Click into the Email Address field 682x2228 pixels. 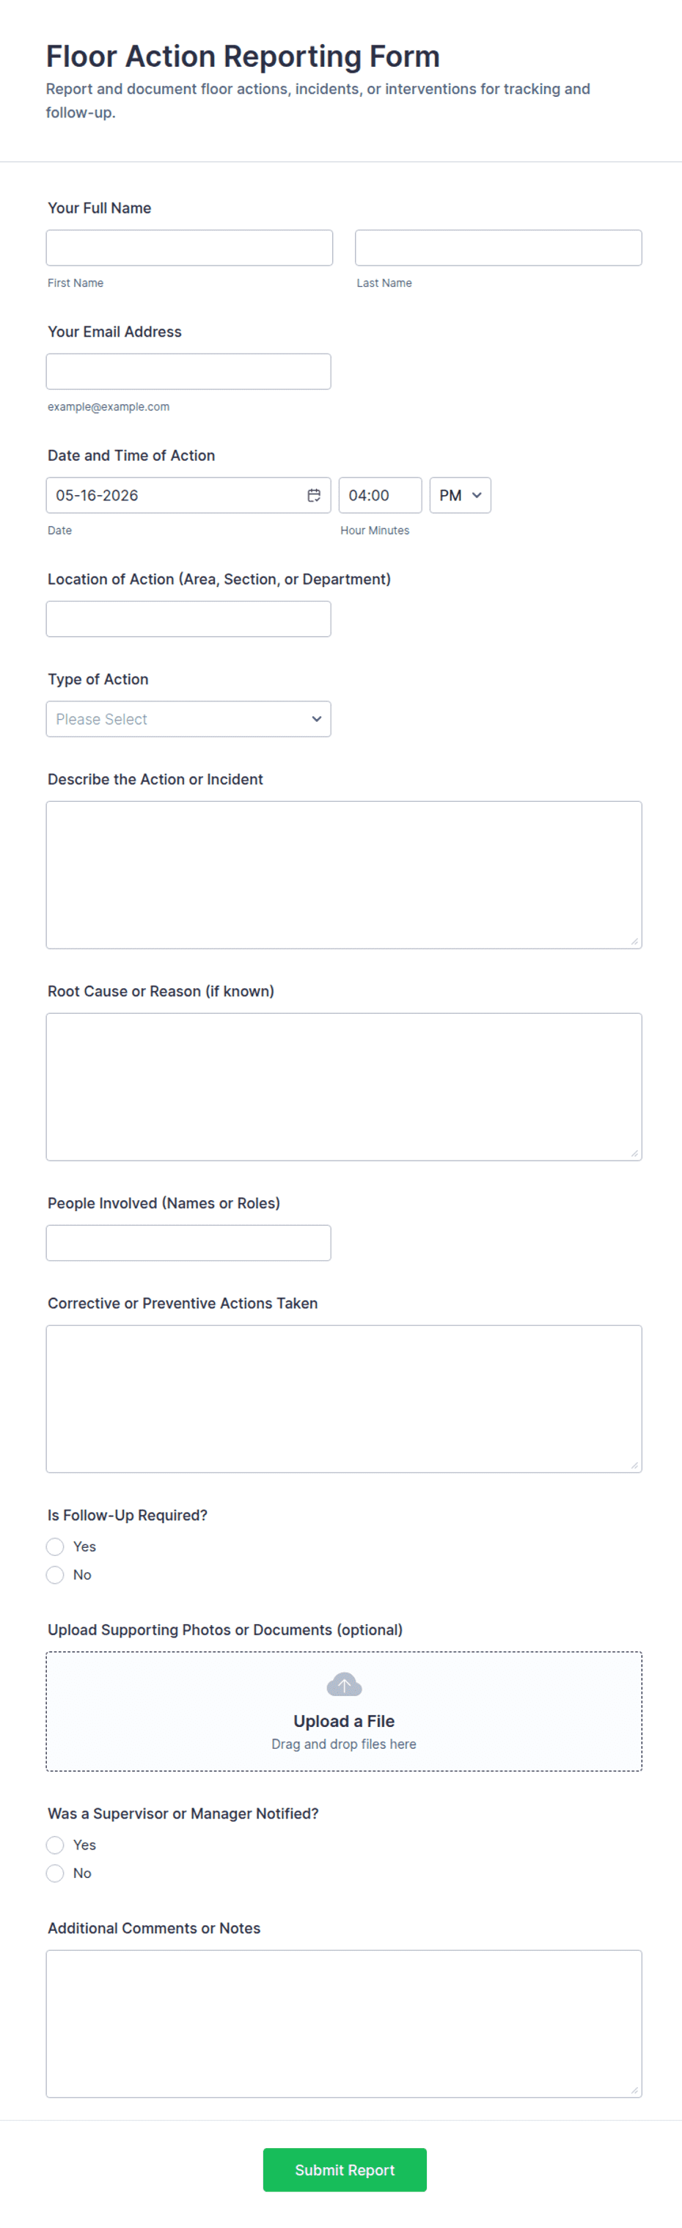coord(188,371)
